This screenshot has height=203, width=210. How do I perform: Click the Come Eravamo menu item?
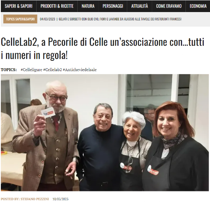(169, 6)
